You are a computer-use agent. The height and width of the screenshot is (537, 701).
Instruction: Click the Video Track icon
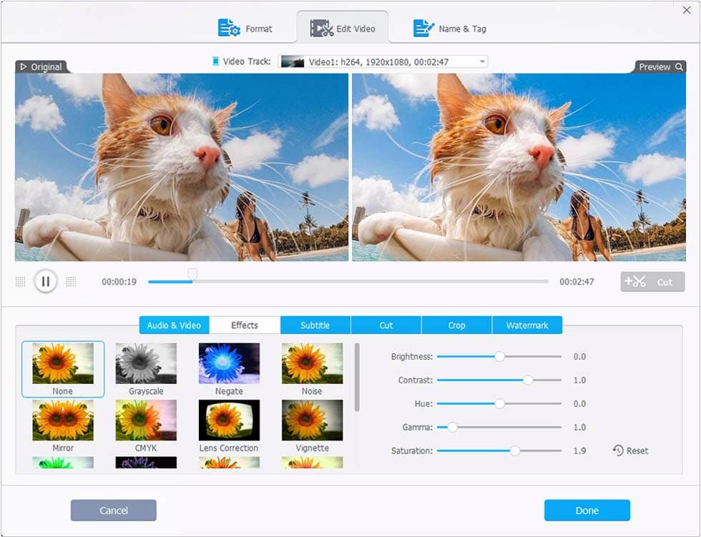(x=215, y=61)
